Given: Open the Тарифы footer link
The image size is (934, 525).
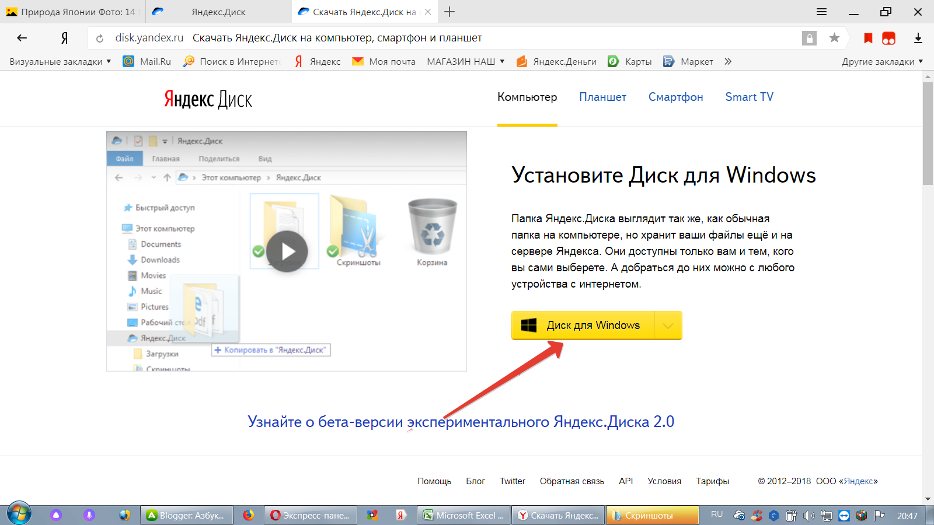Looking at the screenshot, I should click(x=712, y=481).
